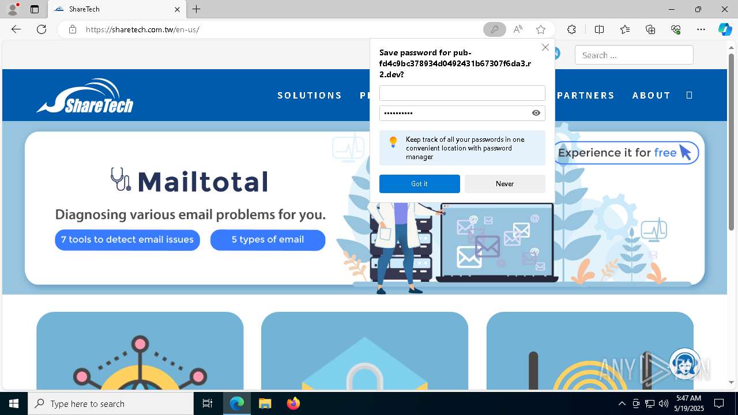Open Microsoft Edge from taskbar
The height and width of the screenshot is (415, 738).
coord(237,403)
